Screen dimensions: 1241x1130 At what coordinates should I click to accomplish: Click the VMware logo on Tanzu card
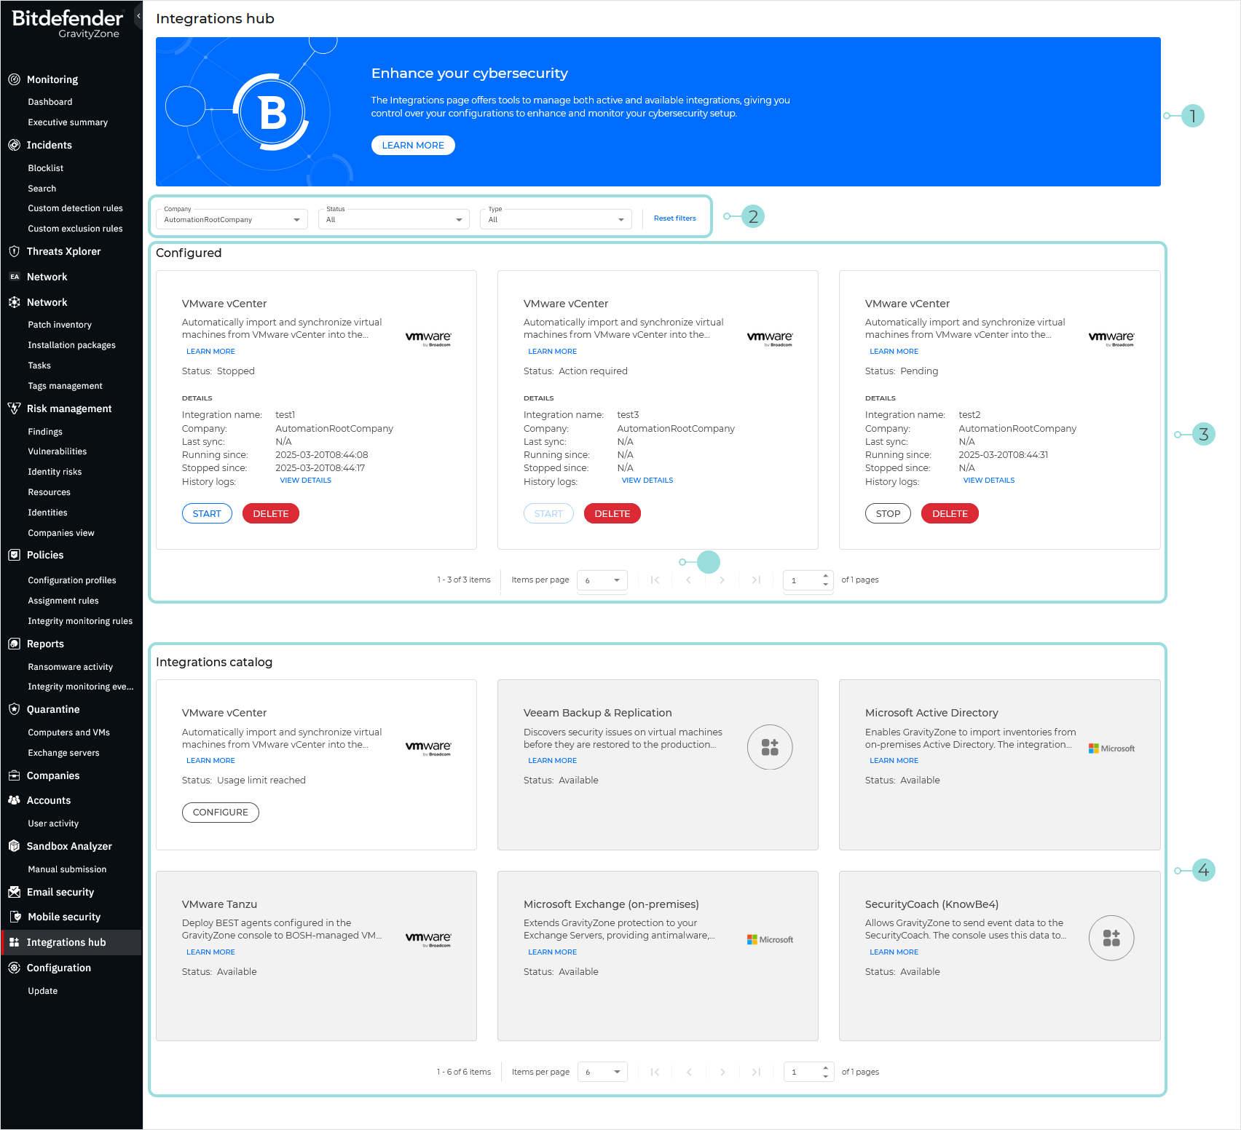pyautogui.click(x=428, y=939)
